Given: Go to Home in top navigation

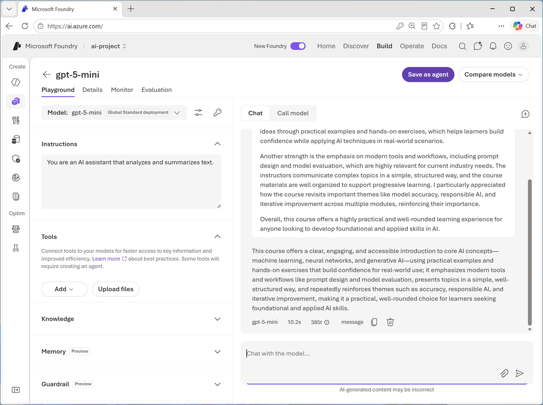Looking at the screenshot, I should point(326,46).
